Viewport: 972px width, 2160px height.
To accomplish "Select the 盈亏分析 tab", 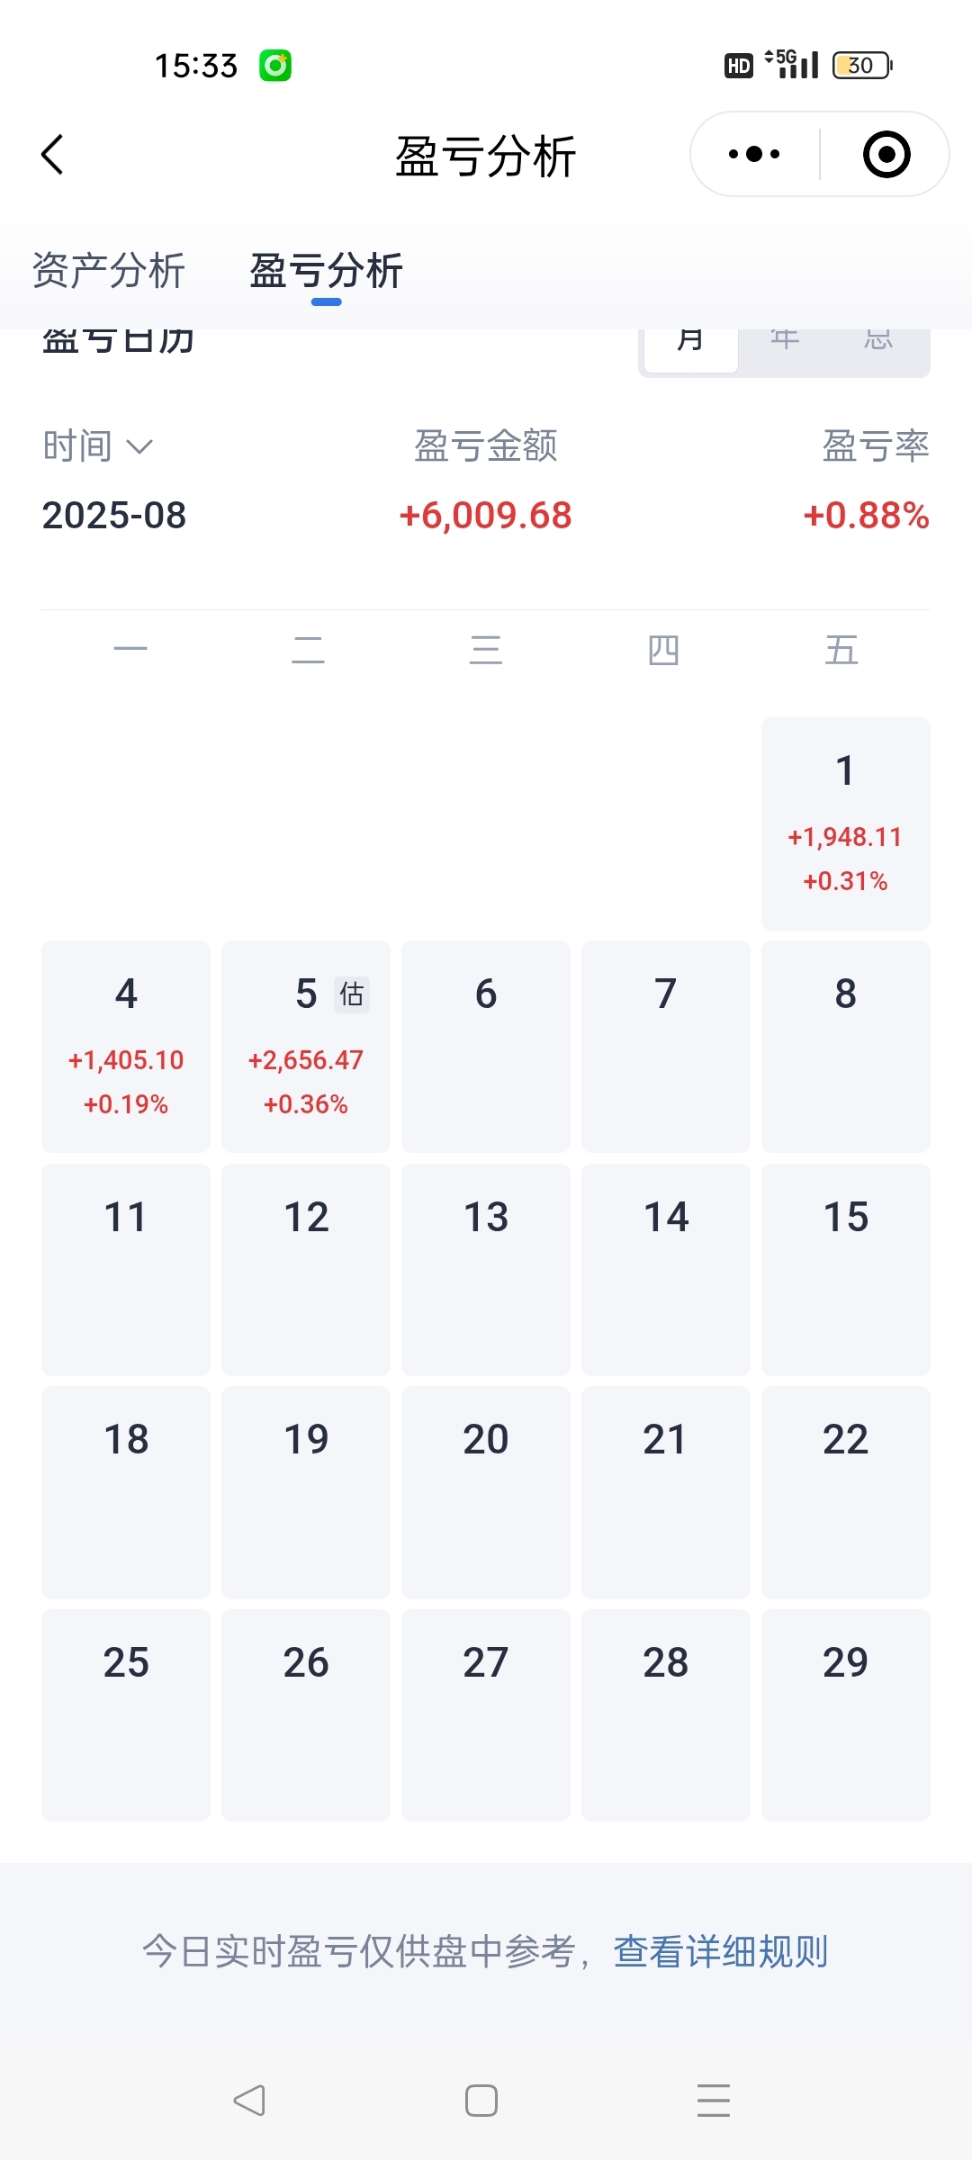I will 326,271.
